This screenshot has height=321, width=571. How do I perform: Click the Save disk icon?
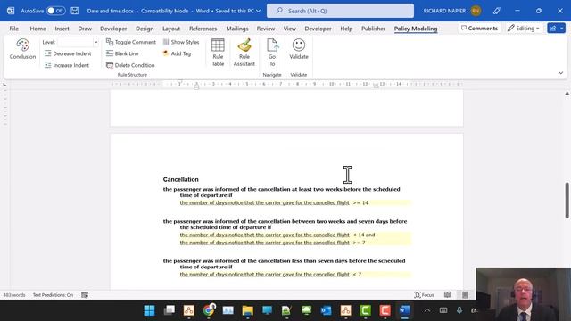[x=75, y=11]
